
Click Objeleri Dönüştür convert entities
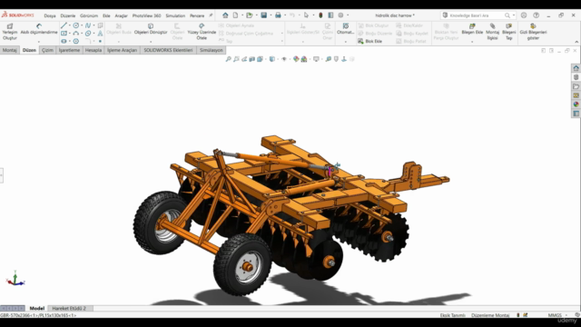151,29
